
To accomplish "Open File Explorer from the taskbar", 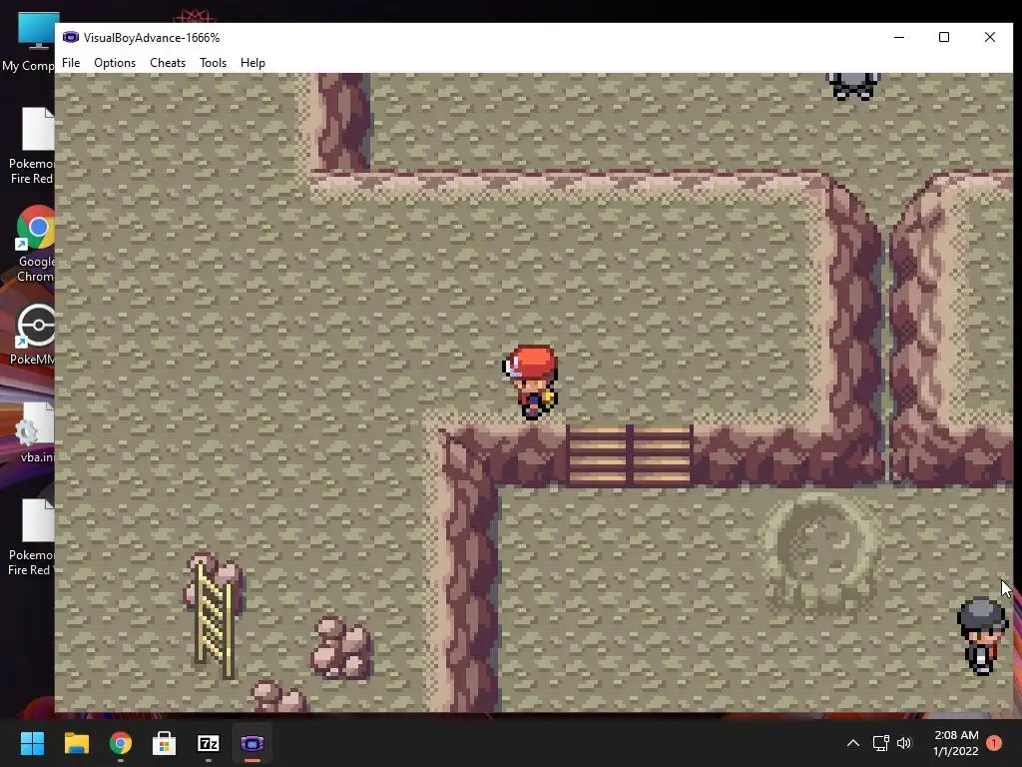I will coord(76,743).
